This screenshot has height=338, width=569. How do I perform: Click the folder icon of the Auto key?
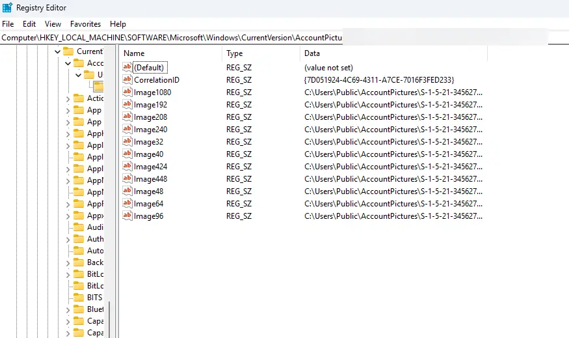pyautogui.click(x=79, y=251)
